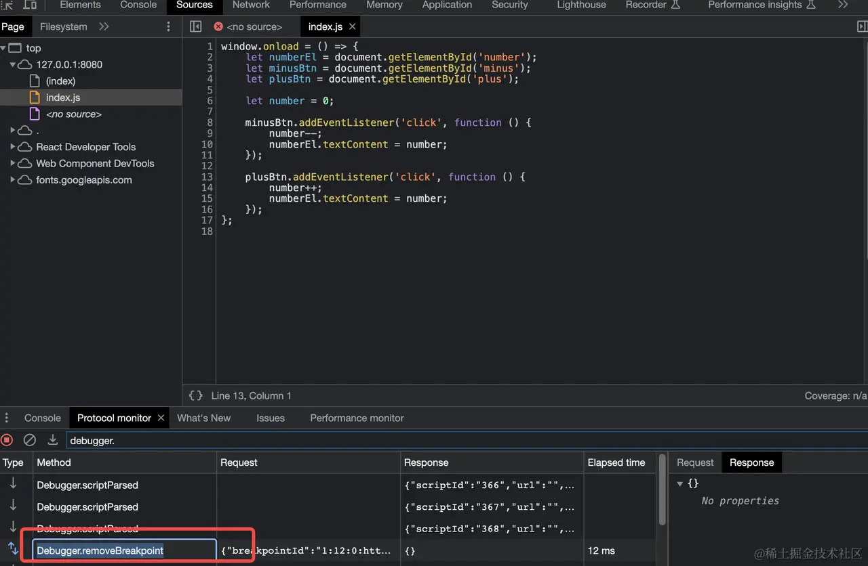This screenshot has width=868, height=566.
Task: Toggle the debugger sidebar icon at right
Action: tap(862, 26)
